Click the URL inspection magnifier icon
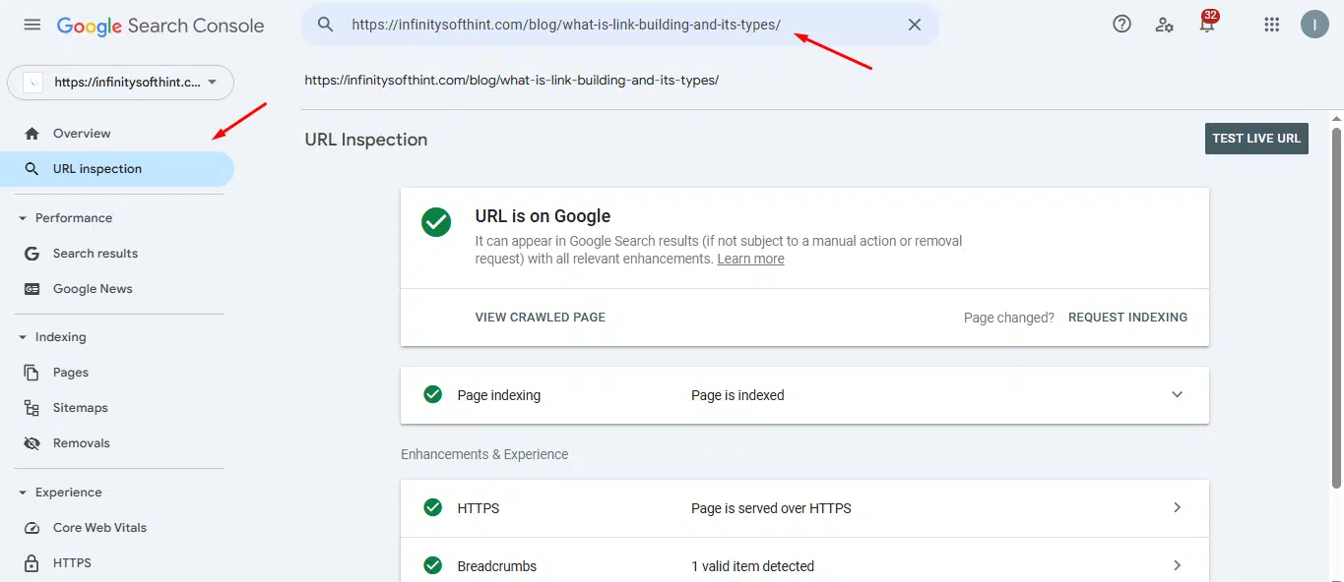This screenshot has width=1344, height=582. point(32,169)
